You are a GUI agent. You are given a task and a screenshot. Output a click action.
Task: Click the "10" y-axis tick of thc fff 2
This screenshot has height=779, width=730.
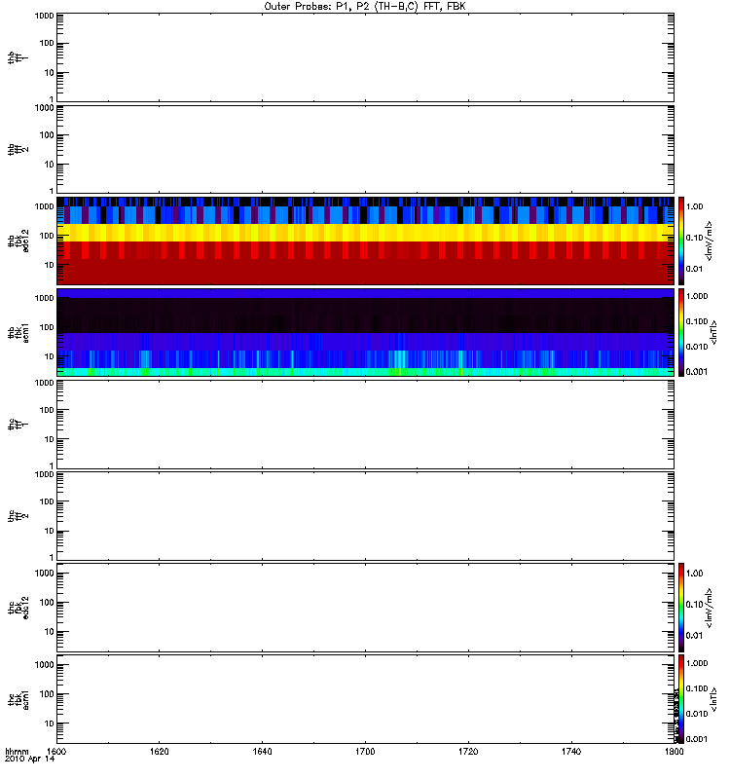[x=50, y=531]
